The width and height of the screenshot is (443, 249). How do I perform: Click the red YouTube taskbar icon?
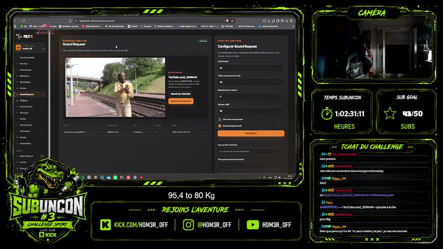(141, 177)
